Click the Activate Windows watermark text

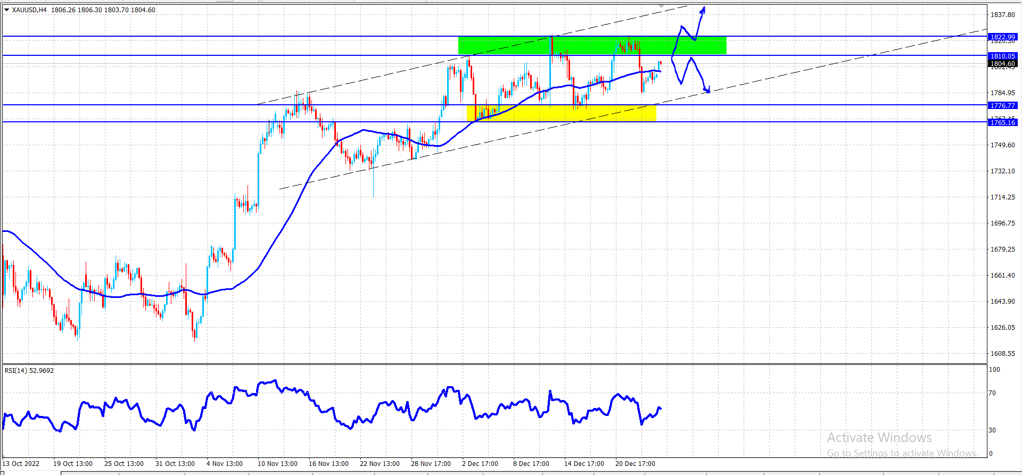pyautogui.click(x=879, y=437)
